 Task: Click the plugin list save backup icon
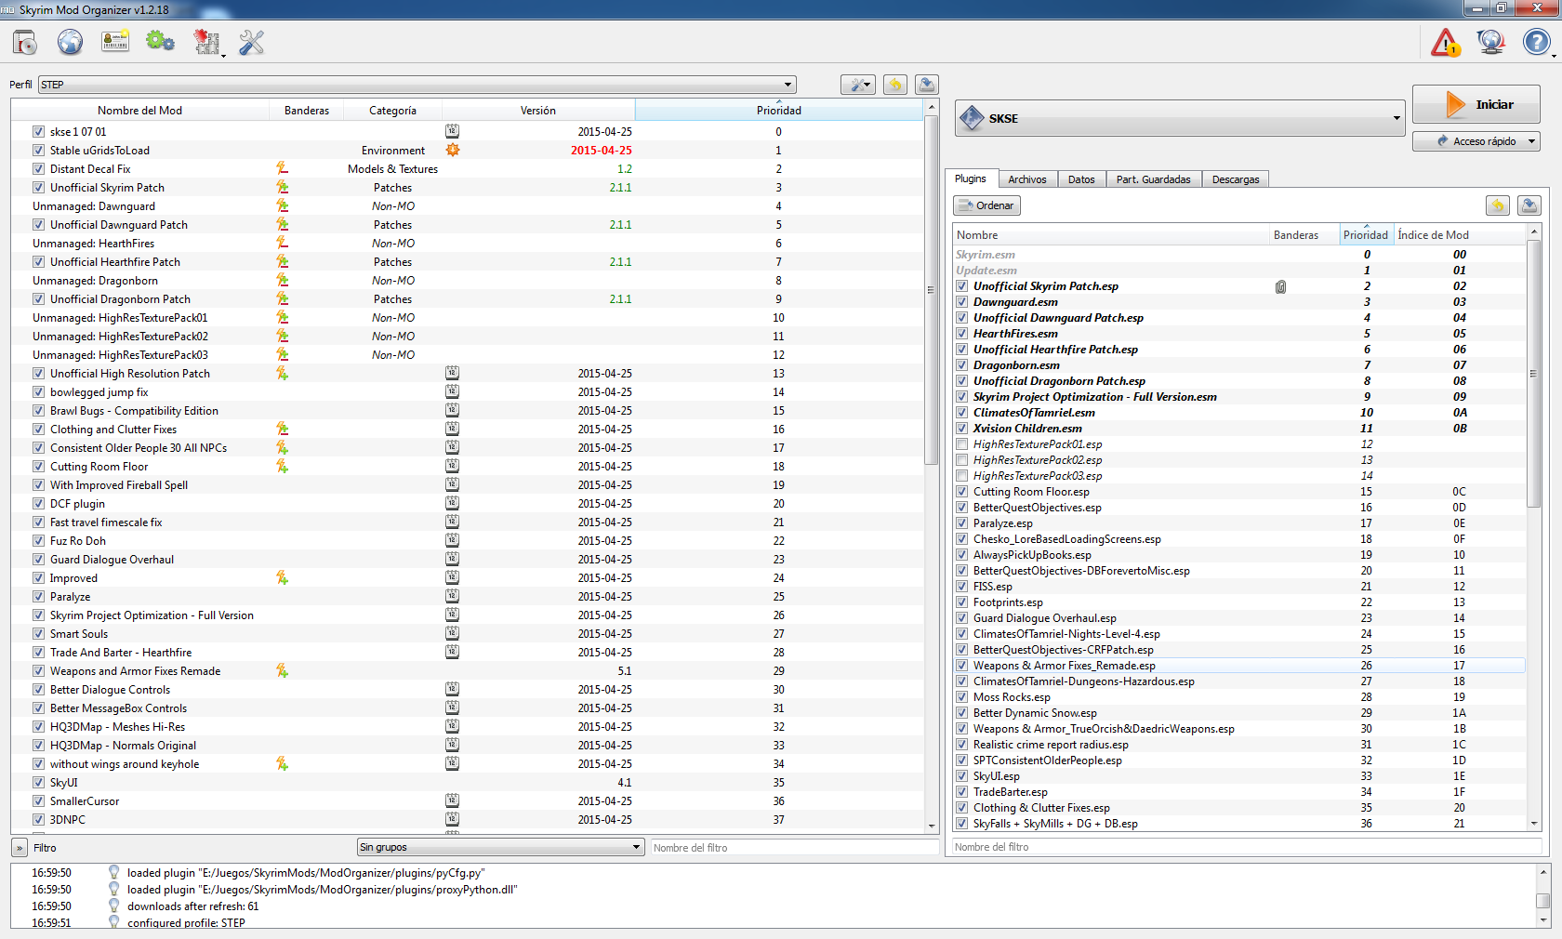(x=1529, y=205)
